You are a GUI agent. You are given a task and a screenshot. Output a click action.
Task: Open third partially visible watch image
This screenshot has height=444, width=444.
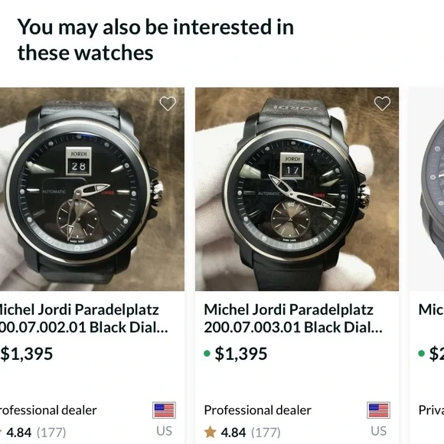coord(426,189)
